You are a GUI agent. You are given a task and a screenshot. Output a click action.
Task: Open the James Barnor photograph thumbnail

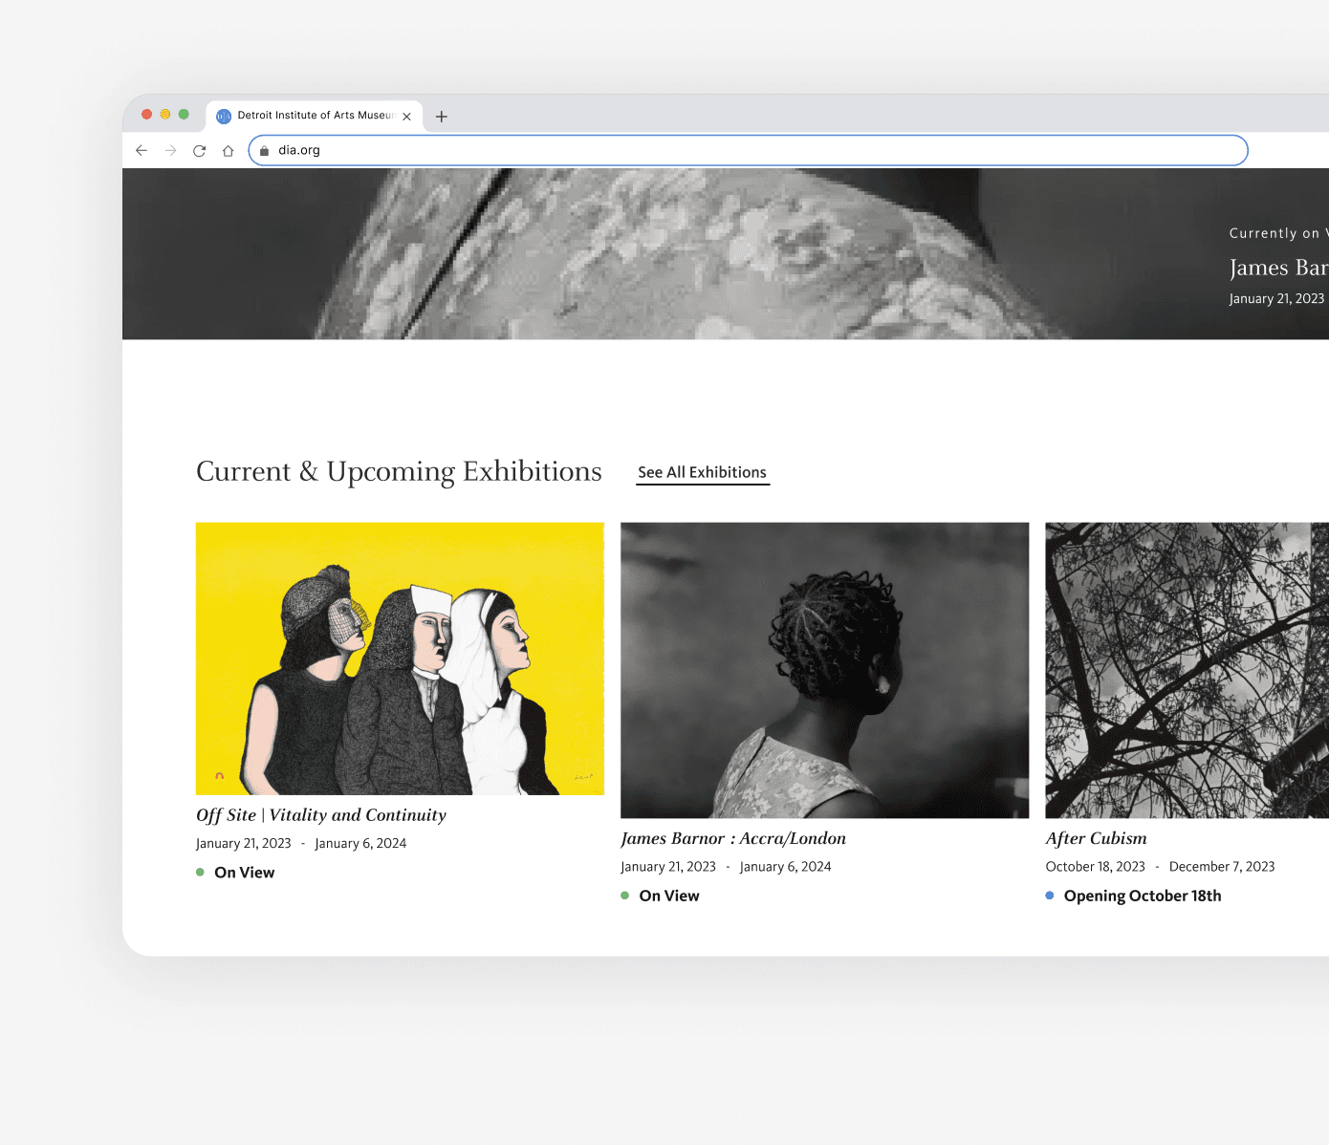tap(825, 670)
